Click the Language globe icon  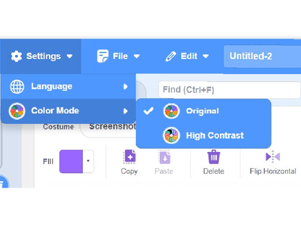click(x=17, y=87)
